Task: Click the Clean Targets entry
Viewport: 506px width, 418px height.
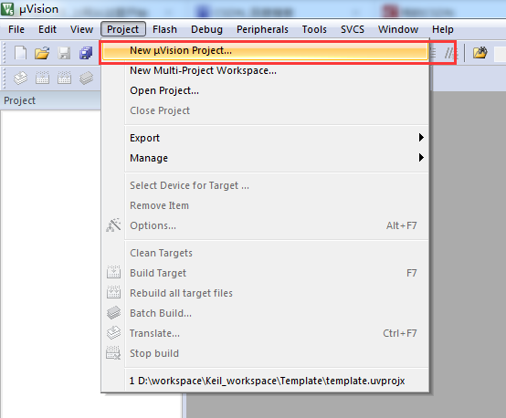Action: pos(265,253)
